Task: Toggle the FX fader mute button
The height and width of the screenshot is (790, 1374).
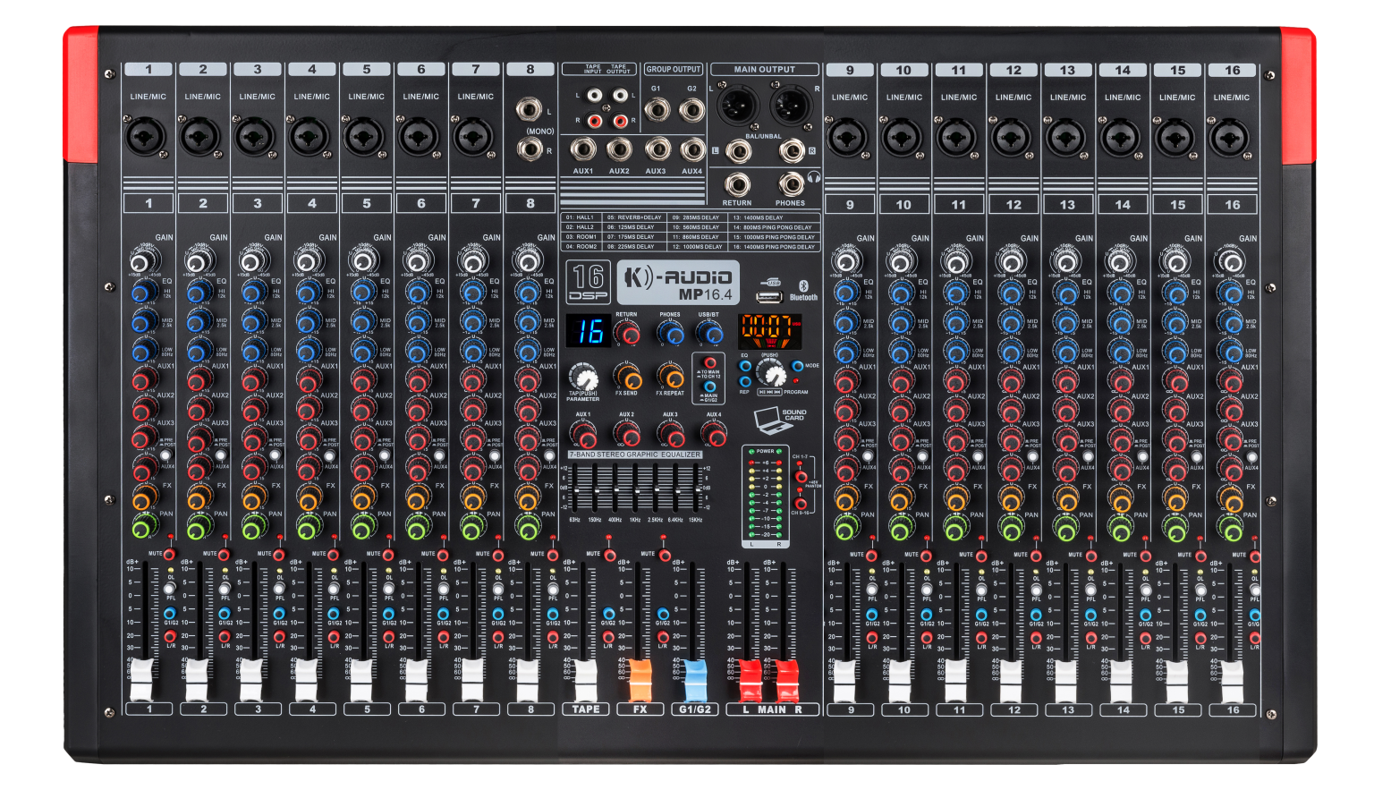Action: [x=664, y=555]
